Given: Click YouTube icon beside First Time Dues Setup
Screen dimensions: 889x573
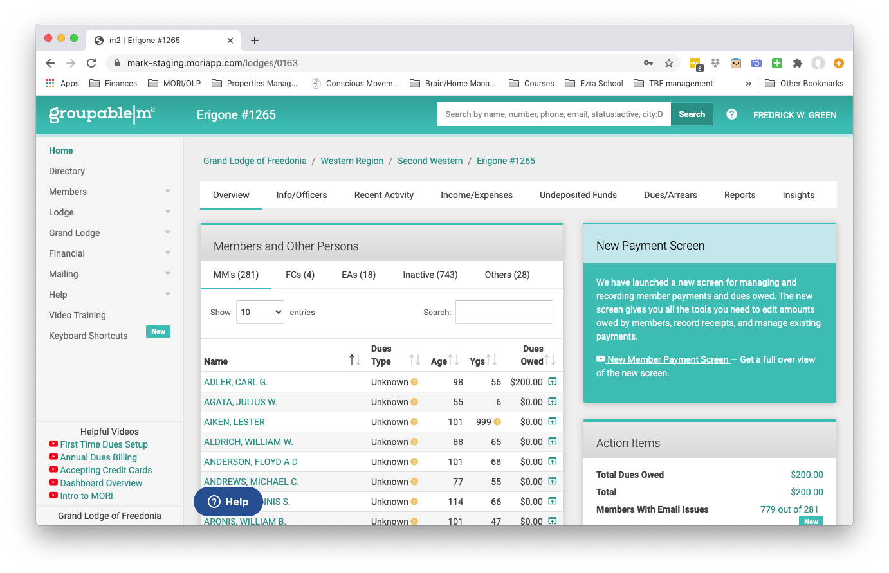Looking at the screenshot, I should point(53,444).
